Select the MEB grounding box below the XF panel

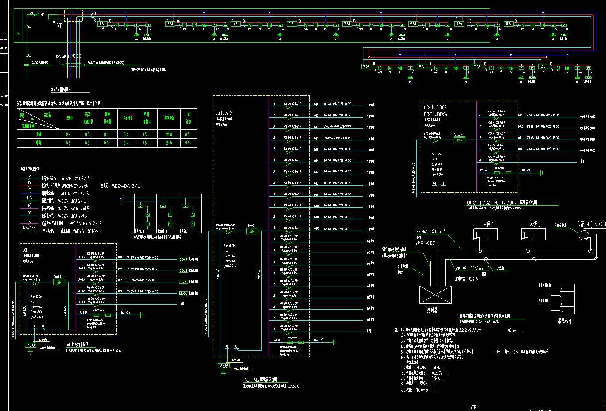point(31,345)
